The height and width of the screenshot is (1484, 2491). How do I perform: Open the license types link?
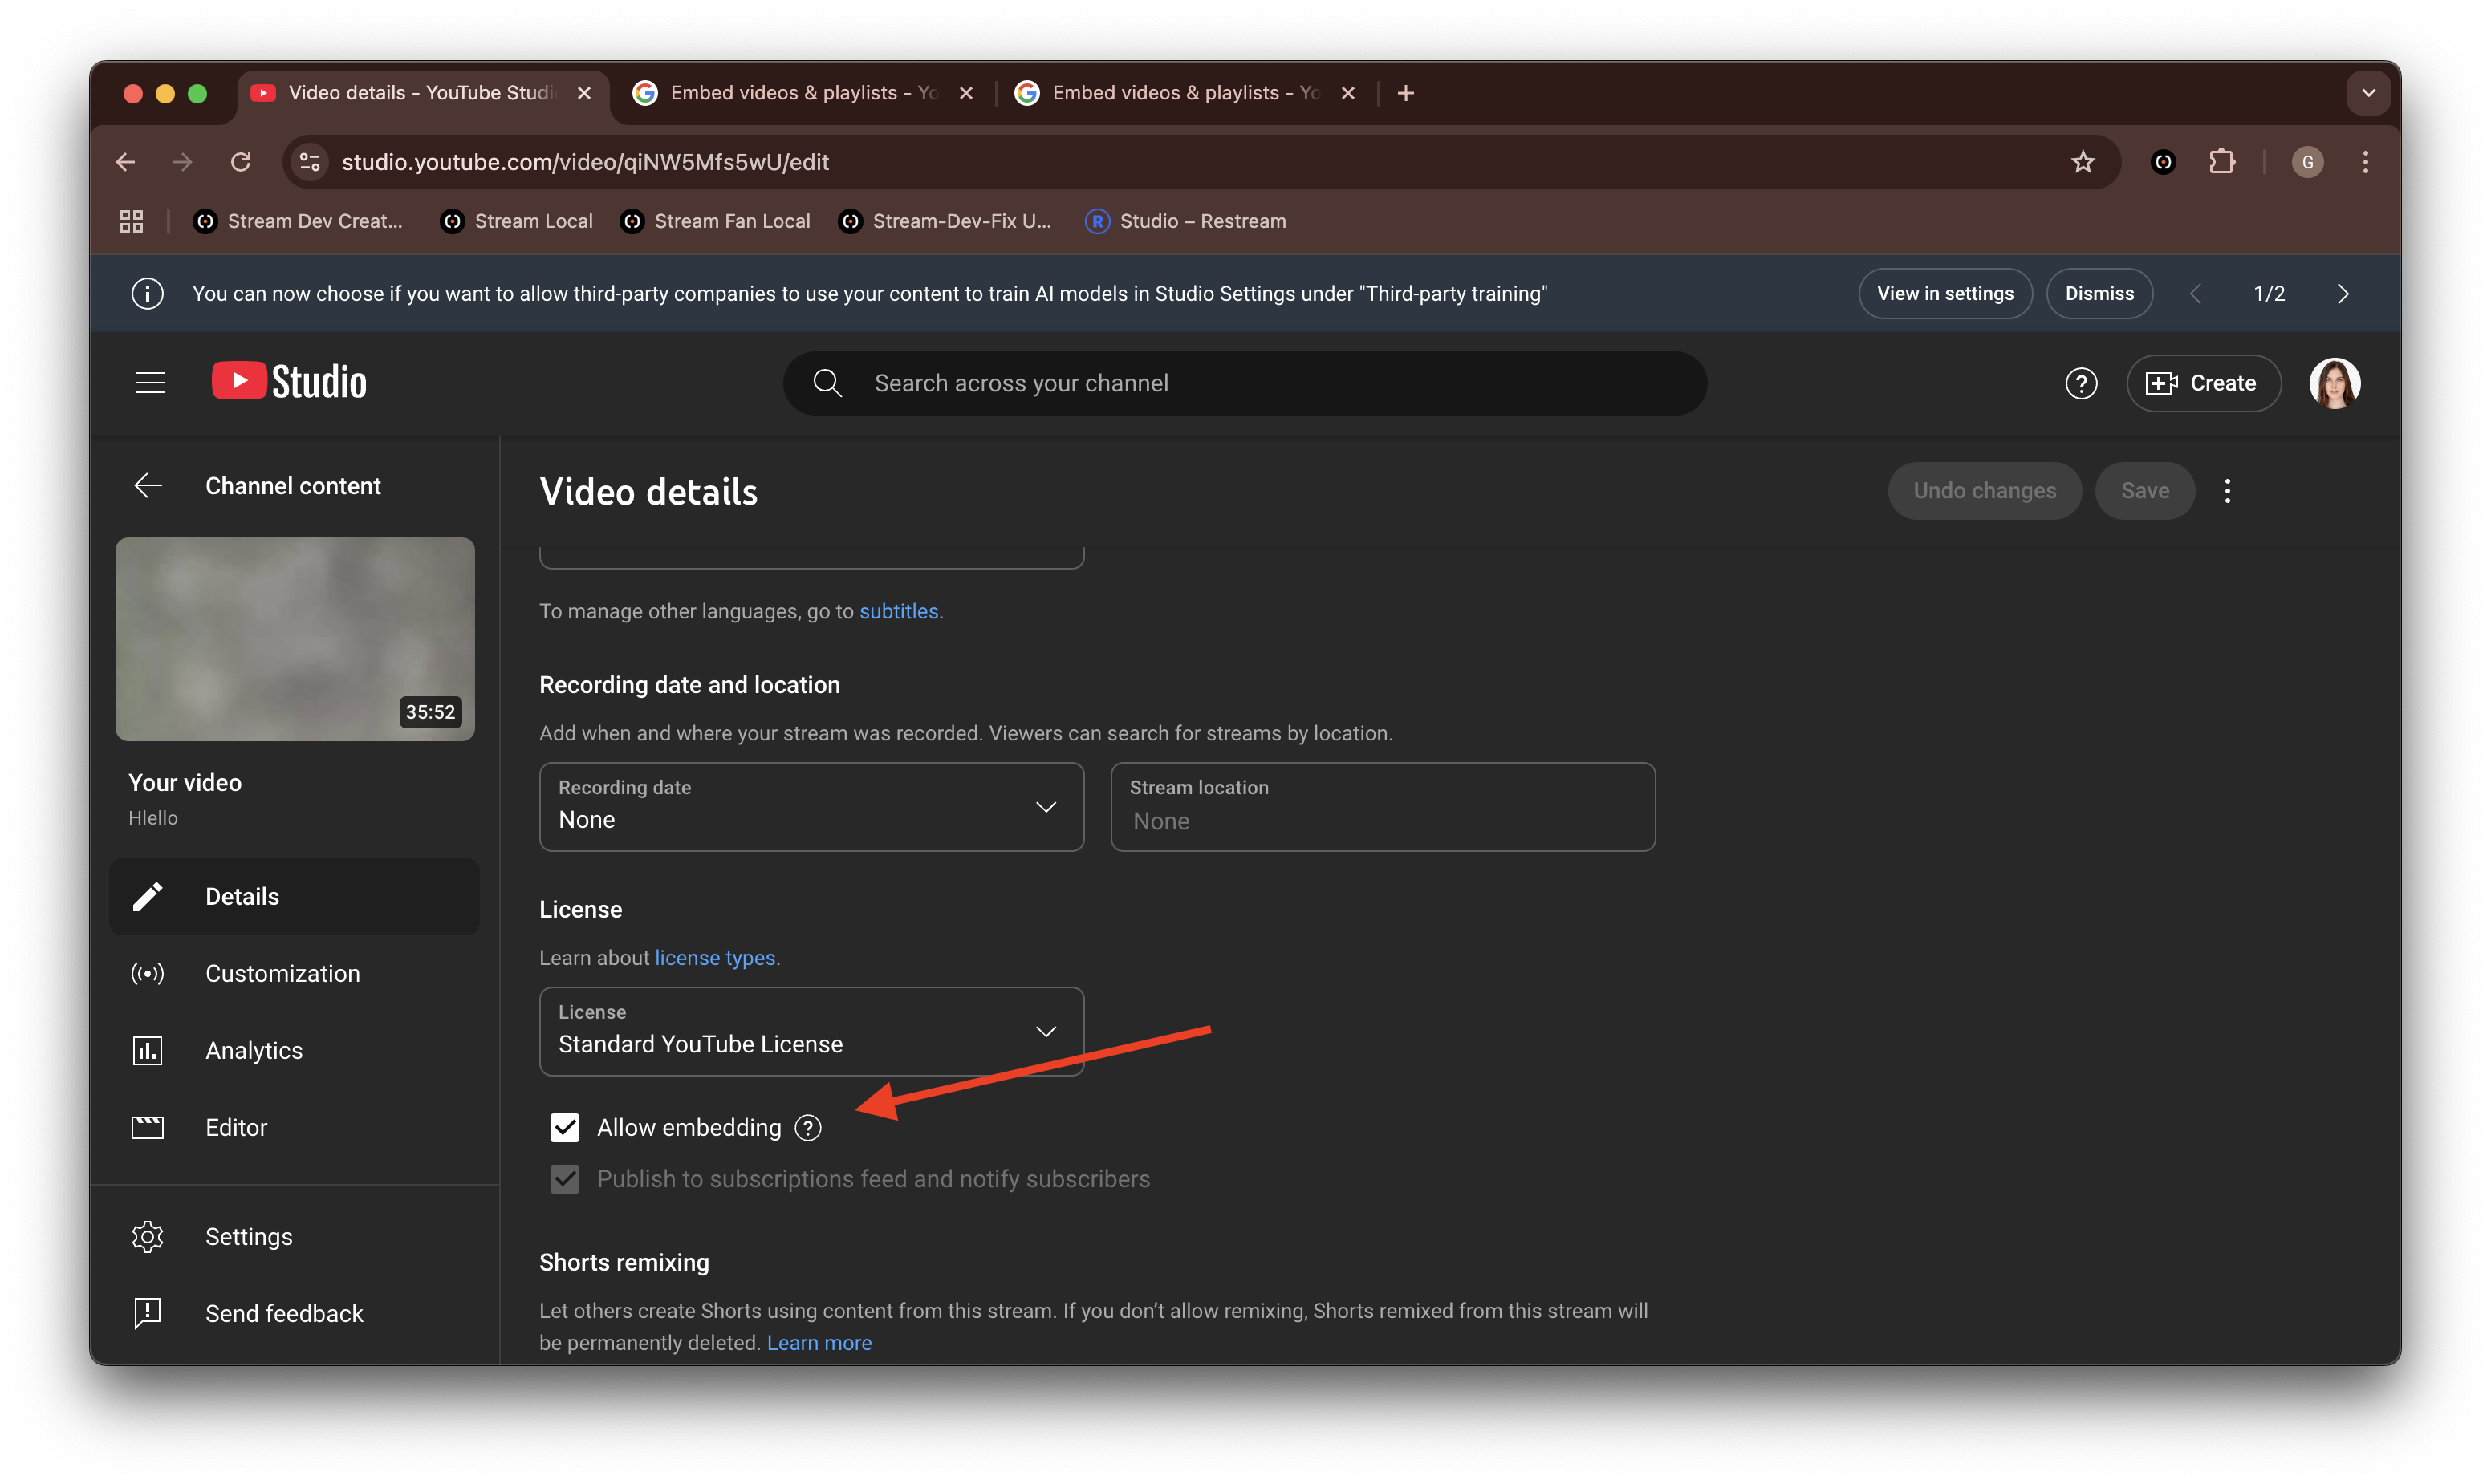point(714,958)
